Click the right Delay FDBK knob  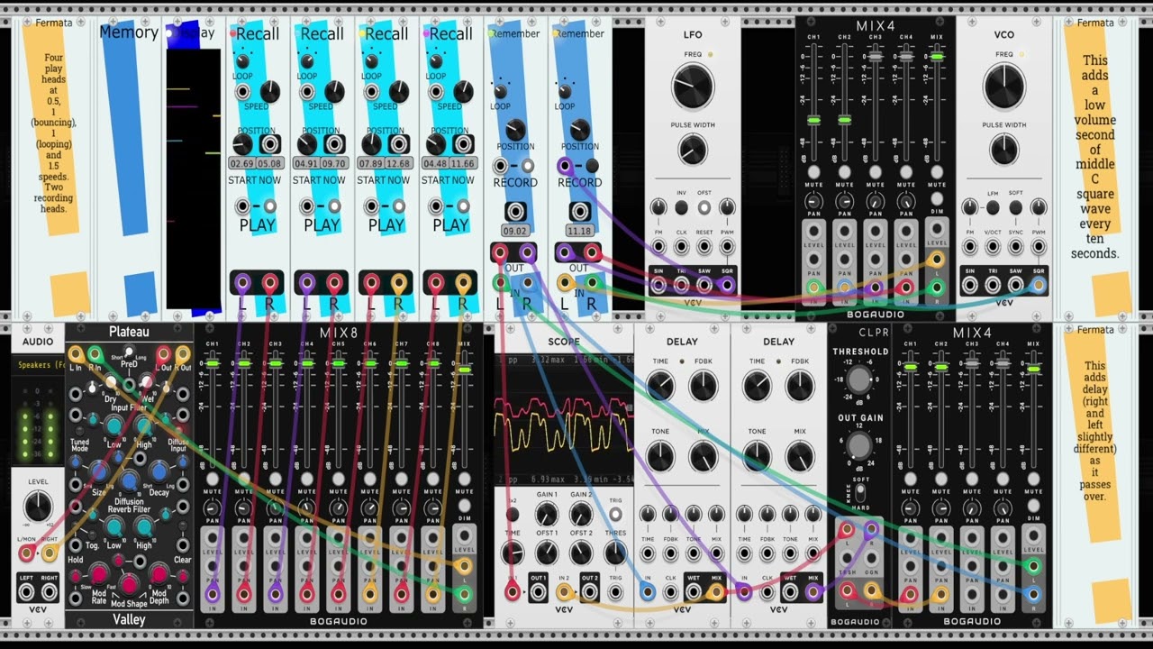coord(800,386)
